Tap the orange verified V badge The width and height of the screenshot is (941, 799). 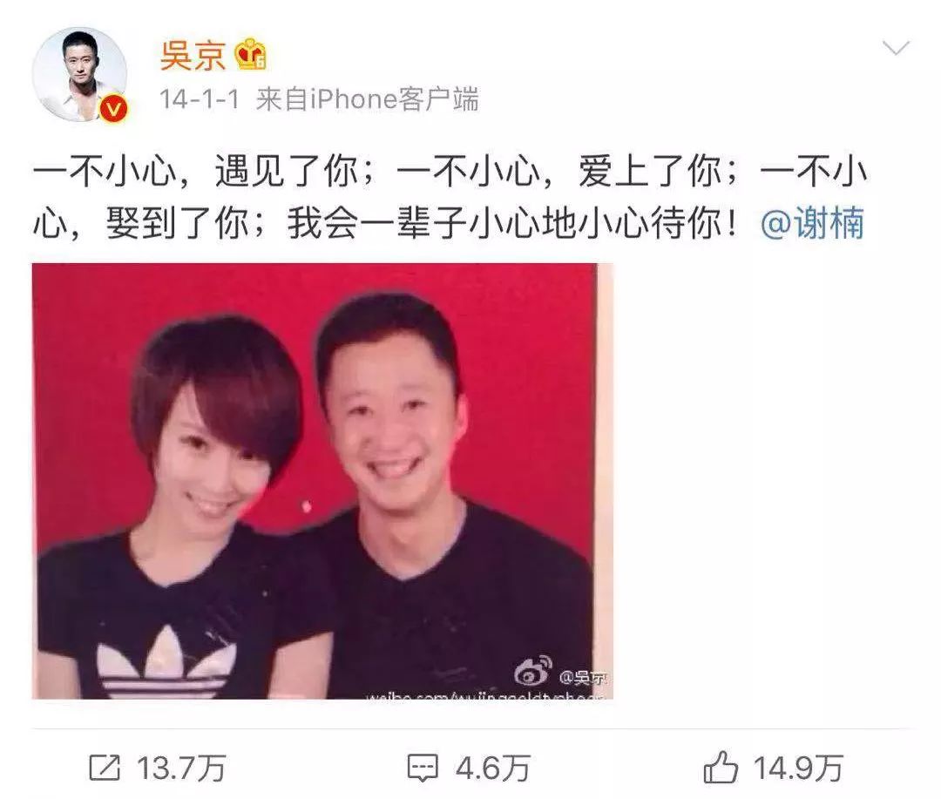coord(113,109)
